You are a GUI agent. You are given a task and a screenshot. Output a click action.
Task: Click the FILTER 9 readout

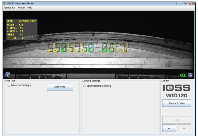(x=15, y=38)
